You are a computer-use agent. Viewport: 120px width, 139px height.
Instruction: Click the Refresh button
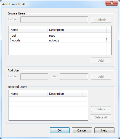(101, 20)
